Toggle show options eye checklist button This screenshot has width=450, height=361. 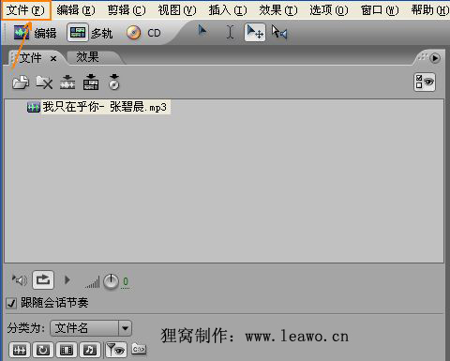(x=425, y=83)
